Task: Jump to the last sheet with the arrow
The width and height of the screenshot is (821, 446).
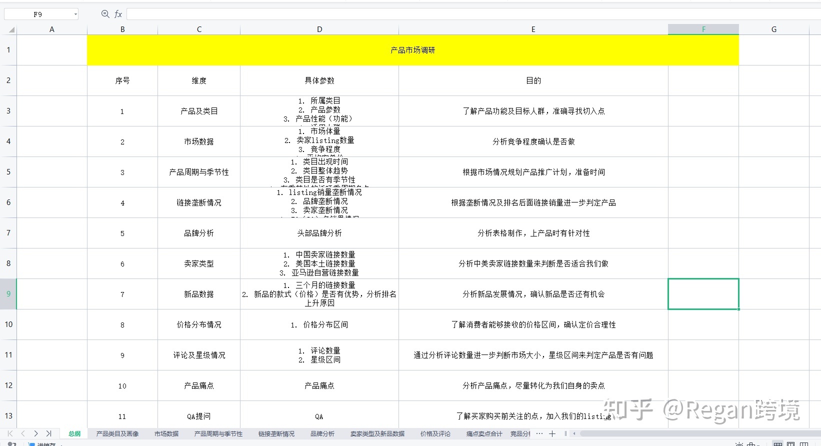Action: click(x=48, y=433)
